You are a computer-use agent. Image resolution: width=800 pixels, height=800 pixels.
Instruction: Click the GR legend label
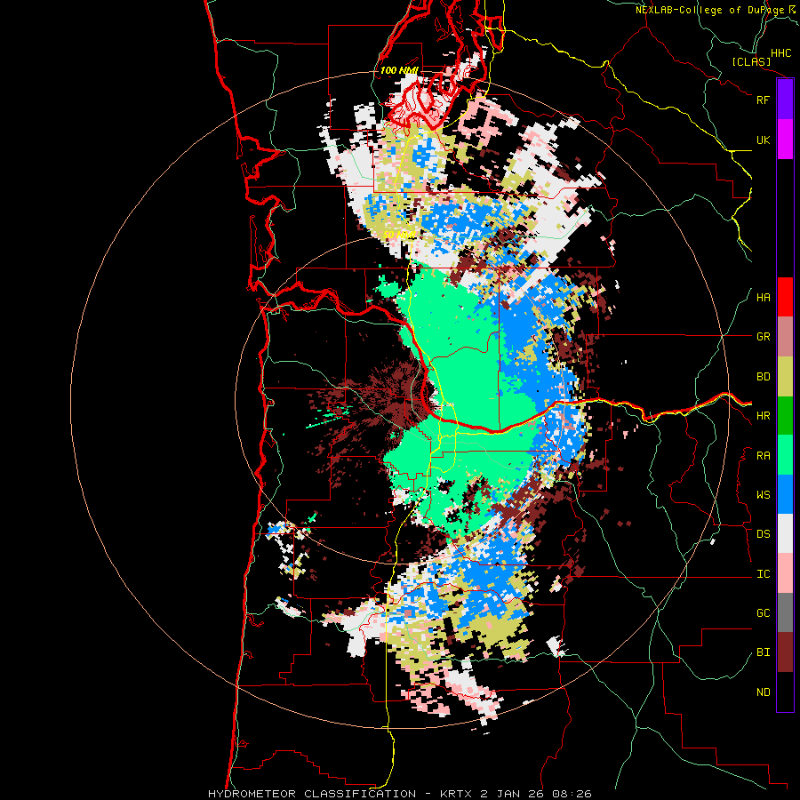(764, 337)
